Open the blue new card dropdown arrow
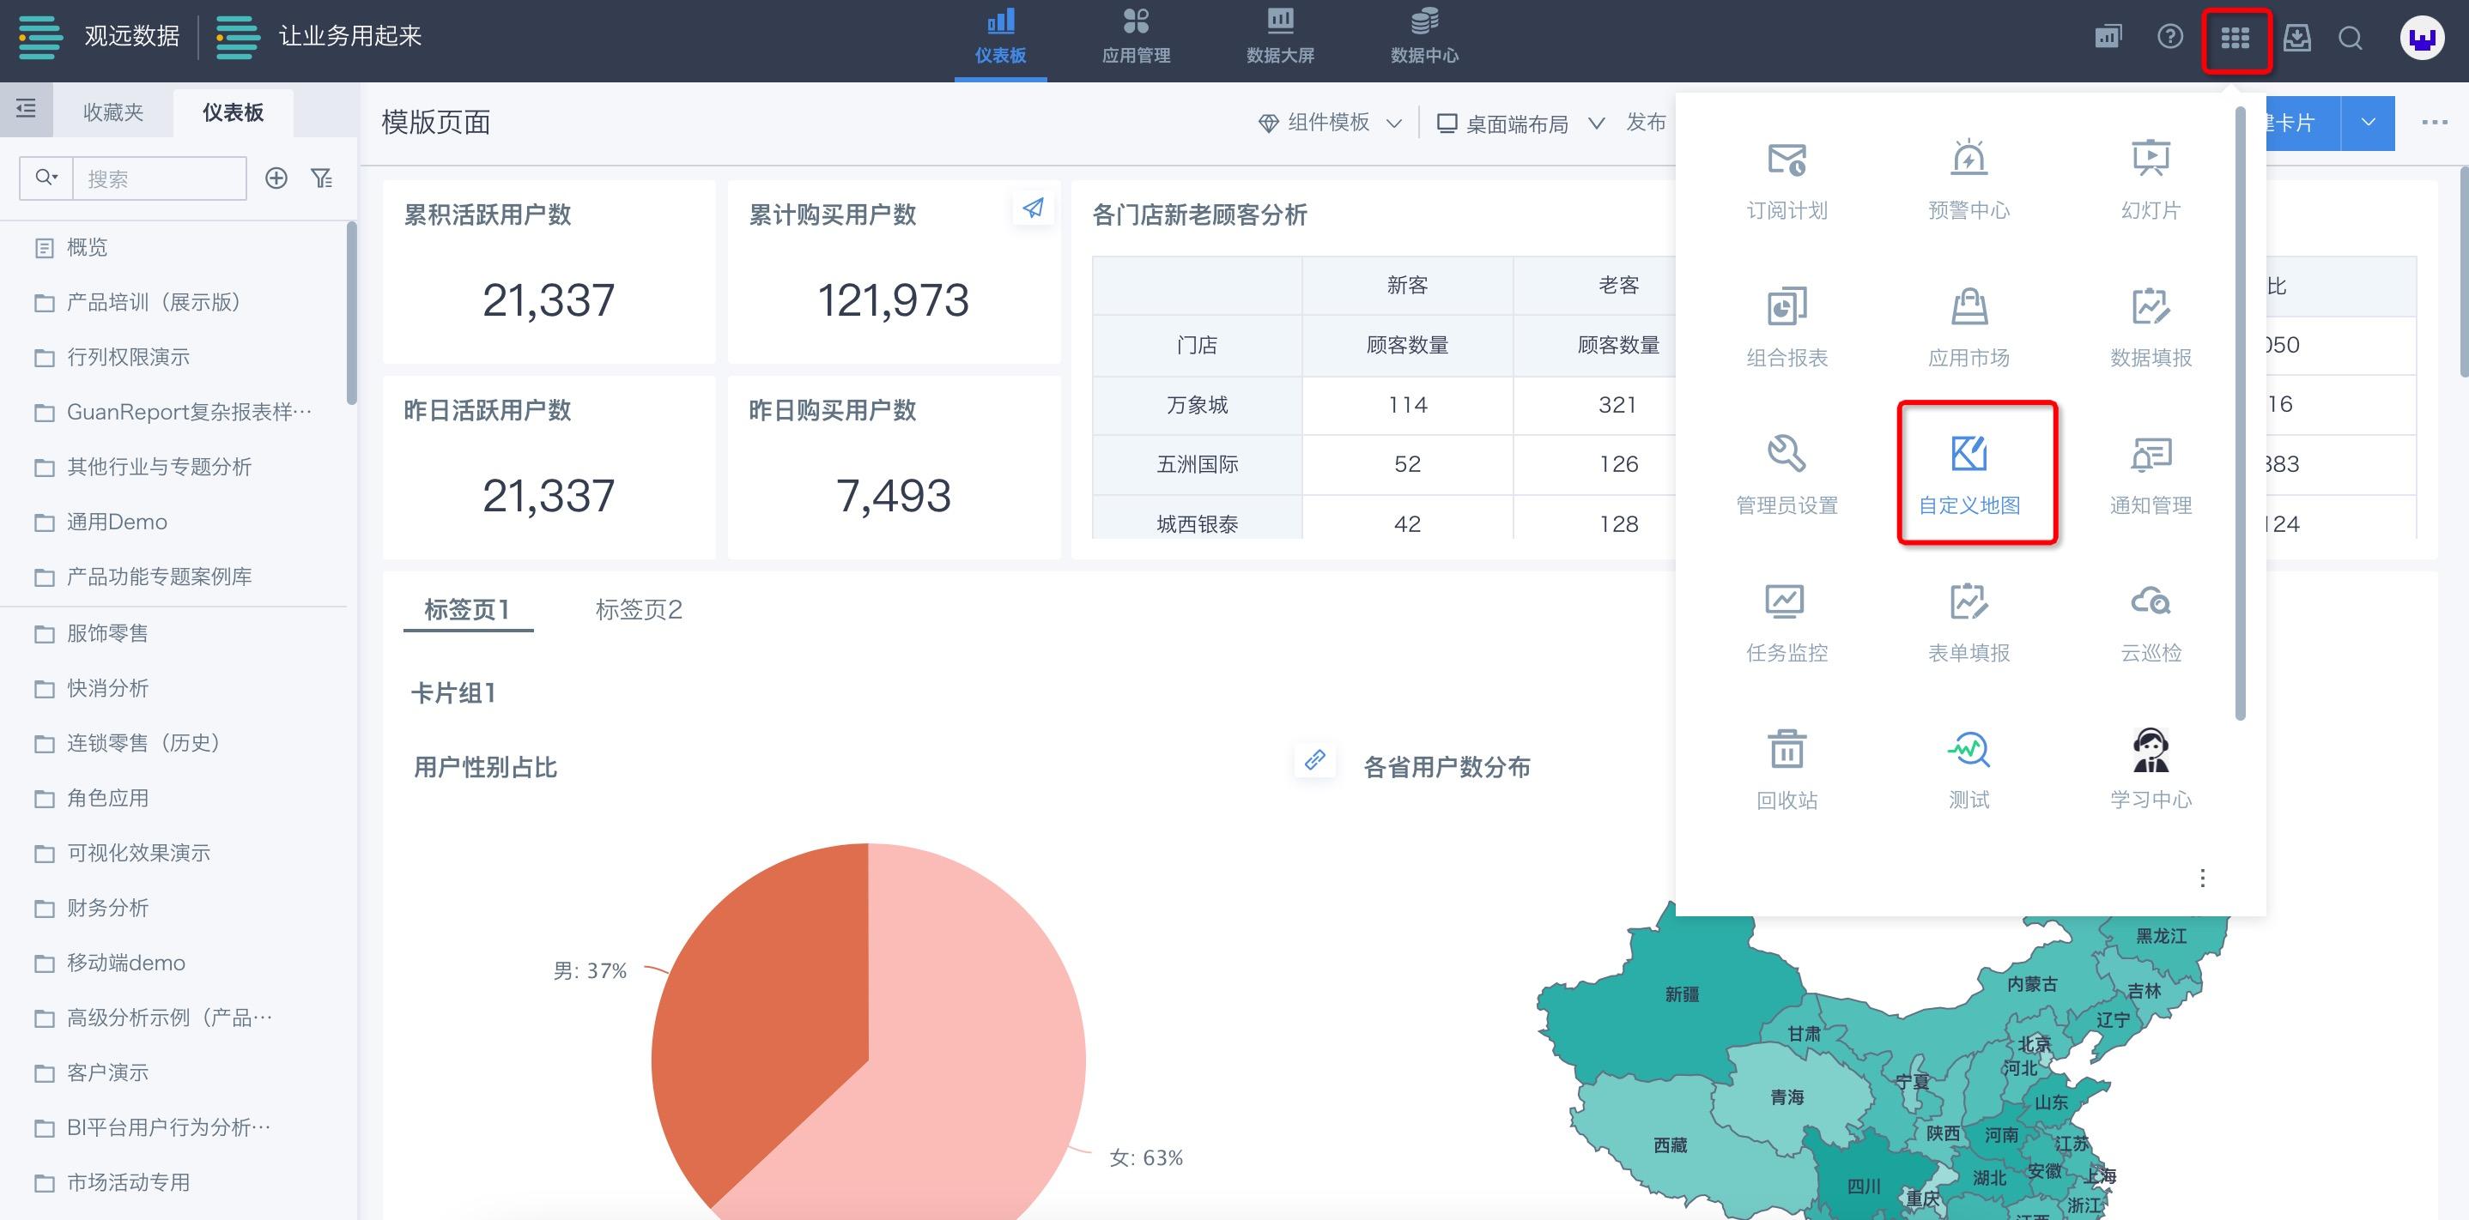Screen dimensions: 2469x1220 [x=2368, y=123]
